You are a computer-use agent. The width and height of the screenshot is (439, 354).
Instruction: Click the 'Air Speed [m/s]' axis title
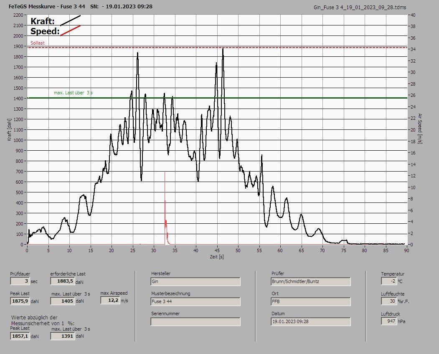pyautogui.click(x=420, y=129)
